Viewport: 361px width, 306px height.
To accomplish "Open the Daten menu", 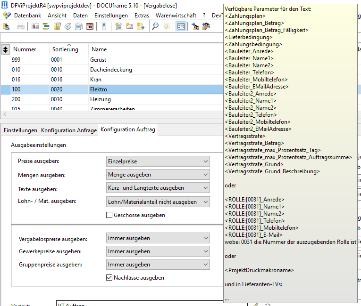I will tap(80, 16).
